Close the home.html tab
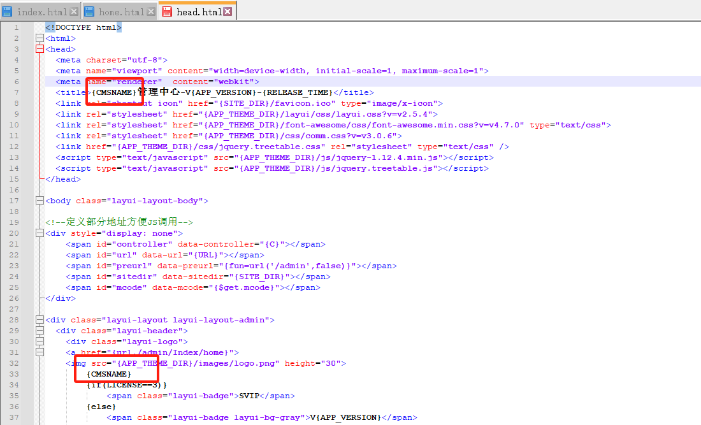 tap(151, 11)
